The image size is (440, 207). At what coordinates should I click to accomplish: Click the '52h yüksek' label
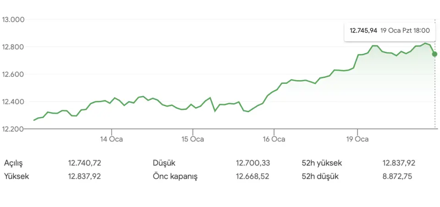click(322, 163)
